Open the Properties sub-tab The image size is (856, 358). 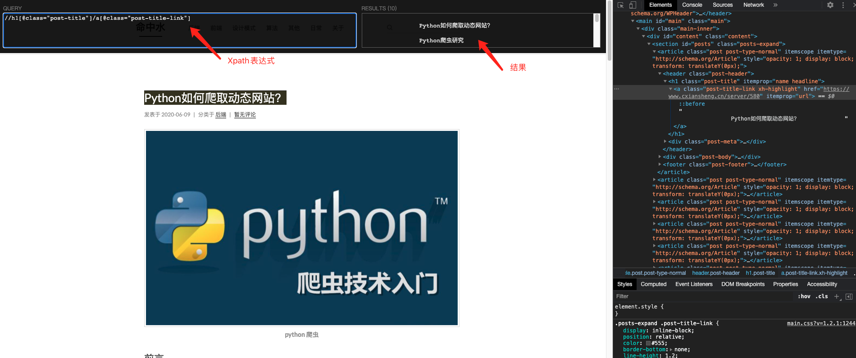click(785, 284)
